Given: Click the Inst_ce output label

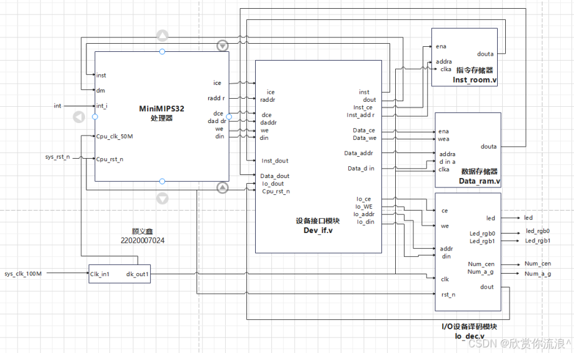Looking at the screenshot, I should point(363,107).
